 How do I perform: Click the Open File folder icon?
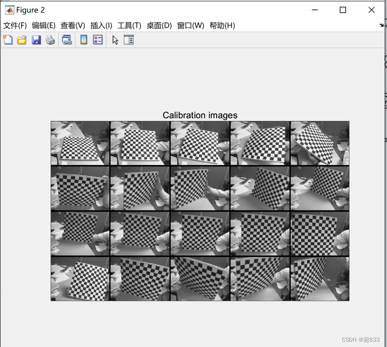point(22,40)
